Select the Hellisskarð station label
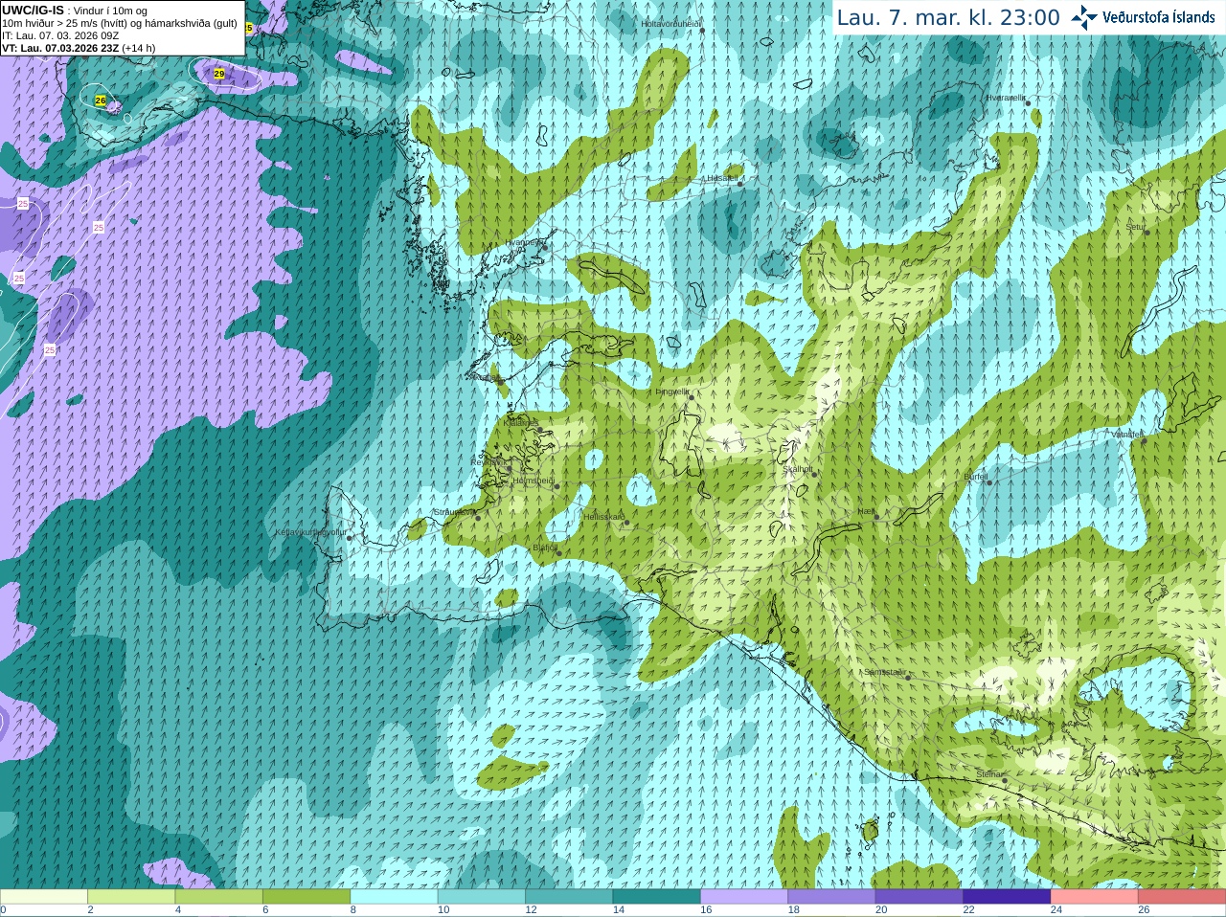This screenshot has width=1226, height=917. click(x=603, y=517)
